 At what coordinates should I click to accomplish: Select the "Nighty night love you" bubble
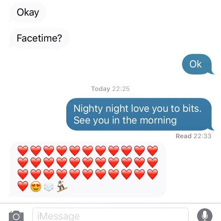140,114
